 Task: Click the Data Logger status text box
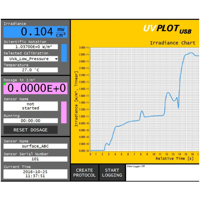pos(162,173)
